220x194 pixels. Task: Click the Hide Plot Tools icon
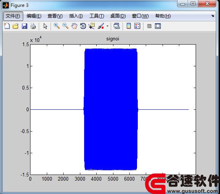click(x=149, y=26)
